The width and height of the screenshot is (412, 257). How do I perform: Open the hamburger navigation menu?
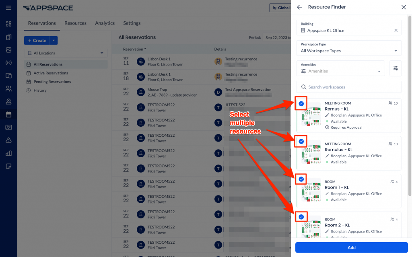[9, 8]
